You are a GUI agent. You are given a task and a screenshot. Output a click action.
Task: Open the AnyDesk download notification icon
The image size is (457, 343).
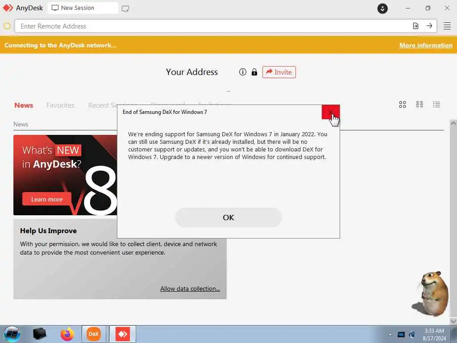pyautogui.click(x=382, y=8)
